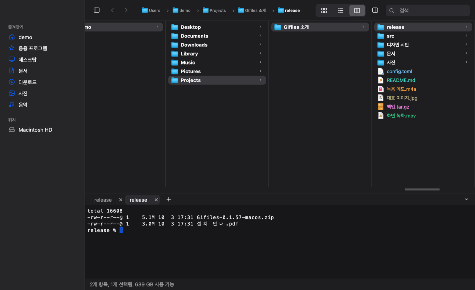Close the first release terminal tab
This screenshot has width=475, height=290.
coord(121,200)
